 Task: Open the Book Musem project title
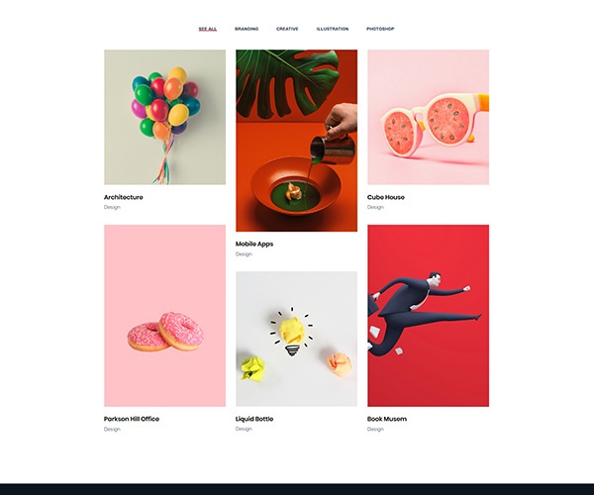(387, 419)
